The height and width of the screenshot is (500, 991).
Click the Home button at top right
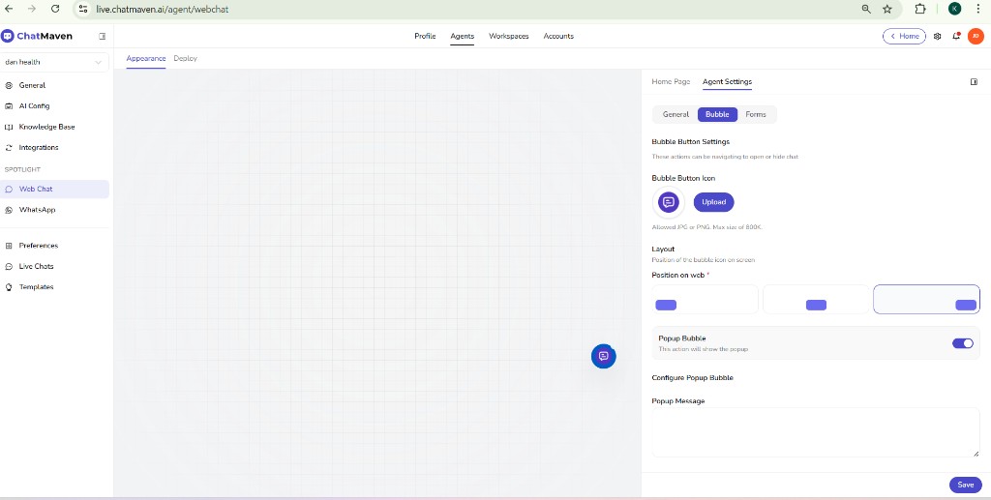coord(905,36)
